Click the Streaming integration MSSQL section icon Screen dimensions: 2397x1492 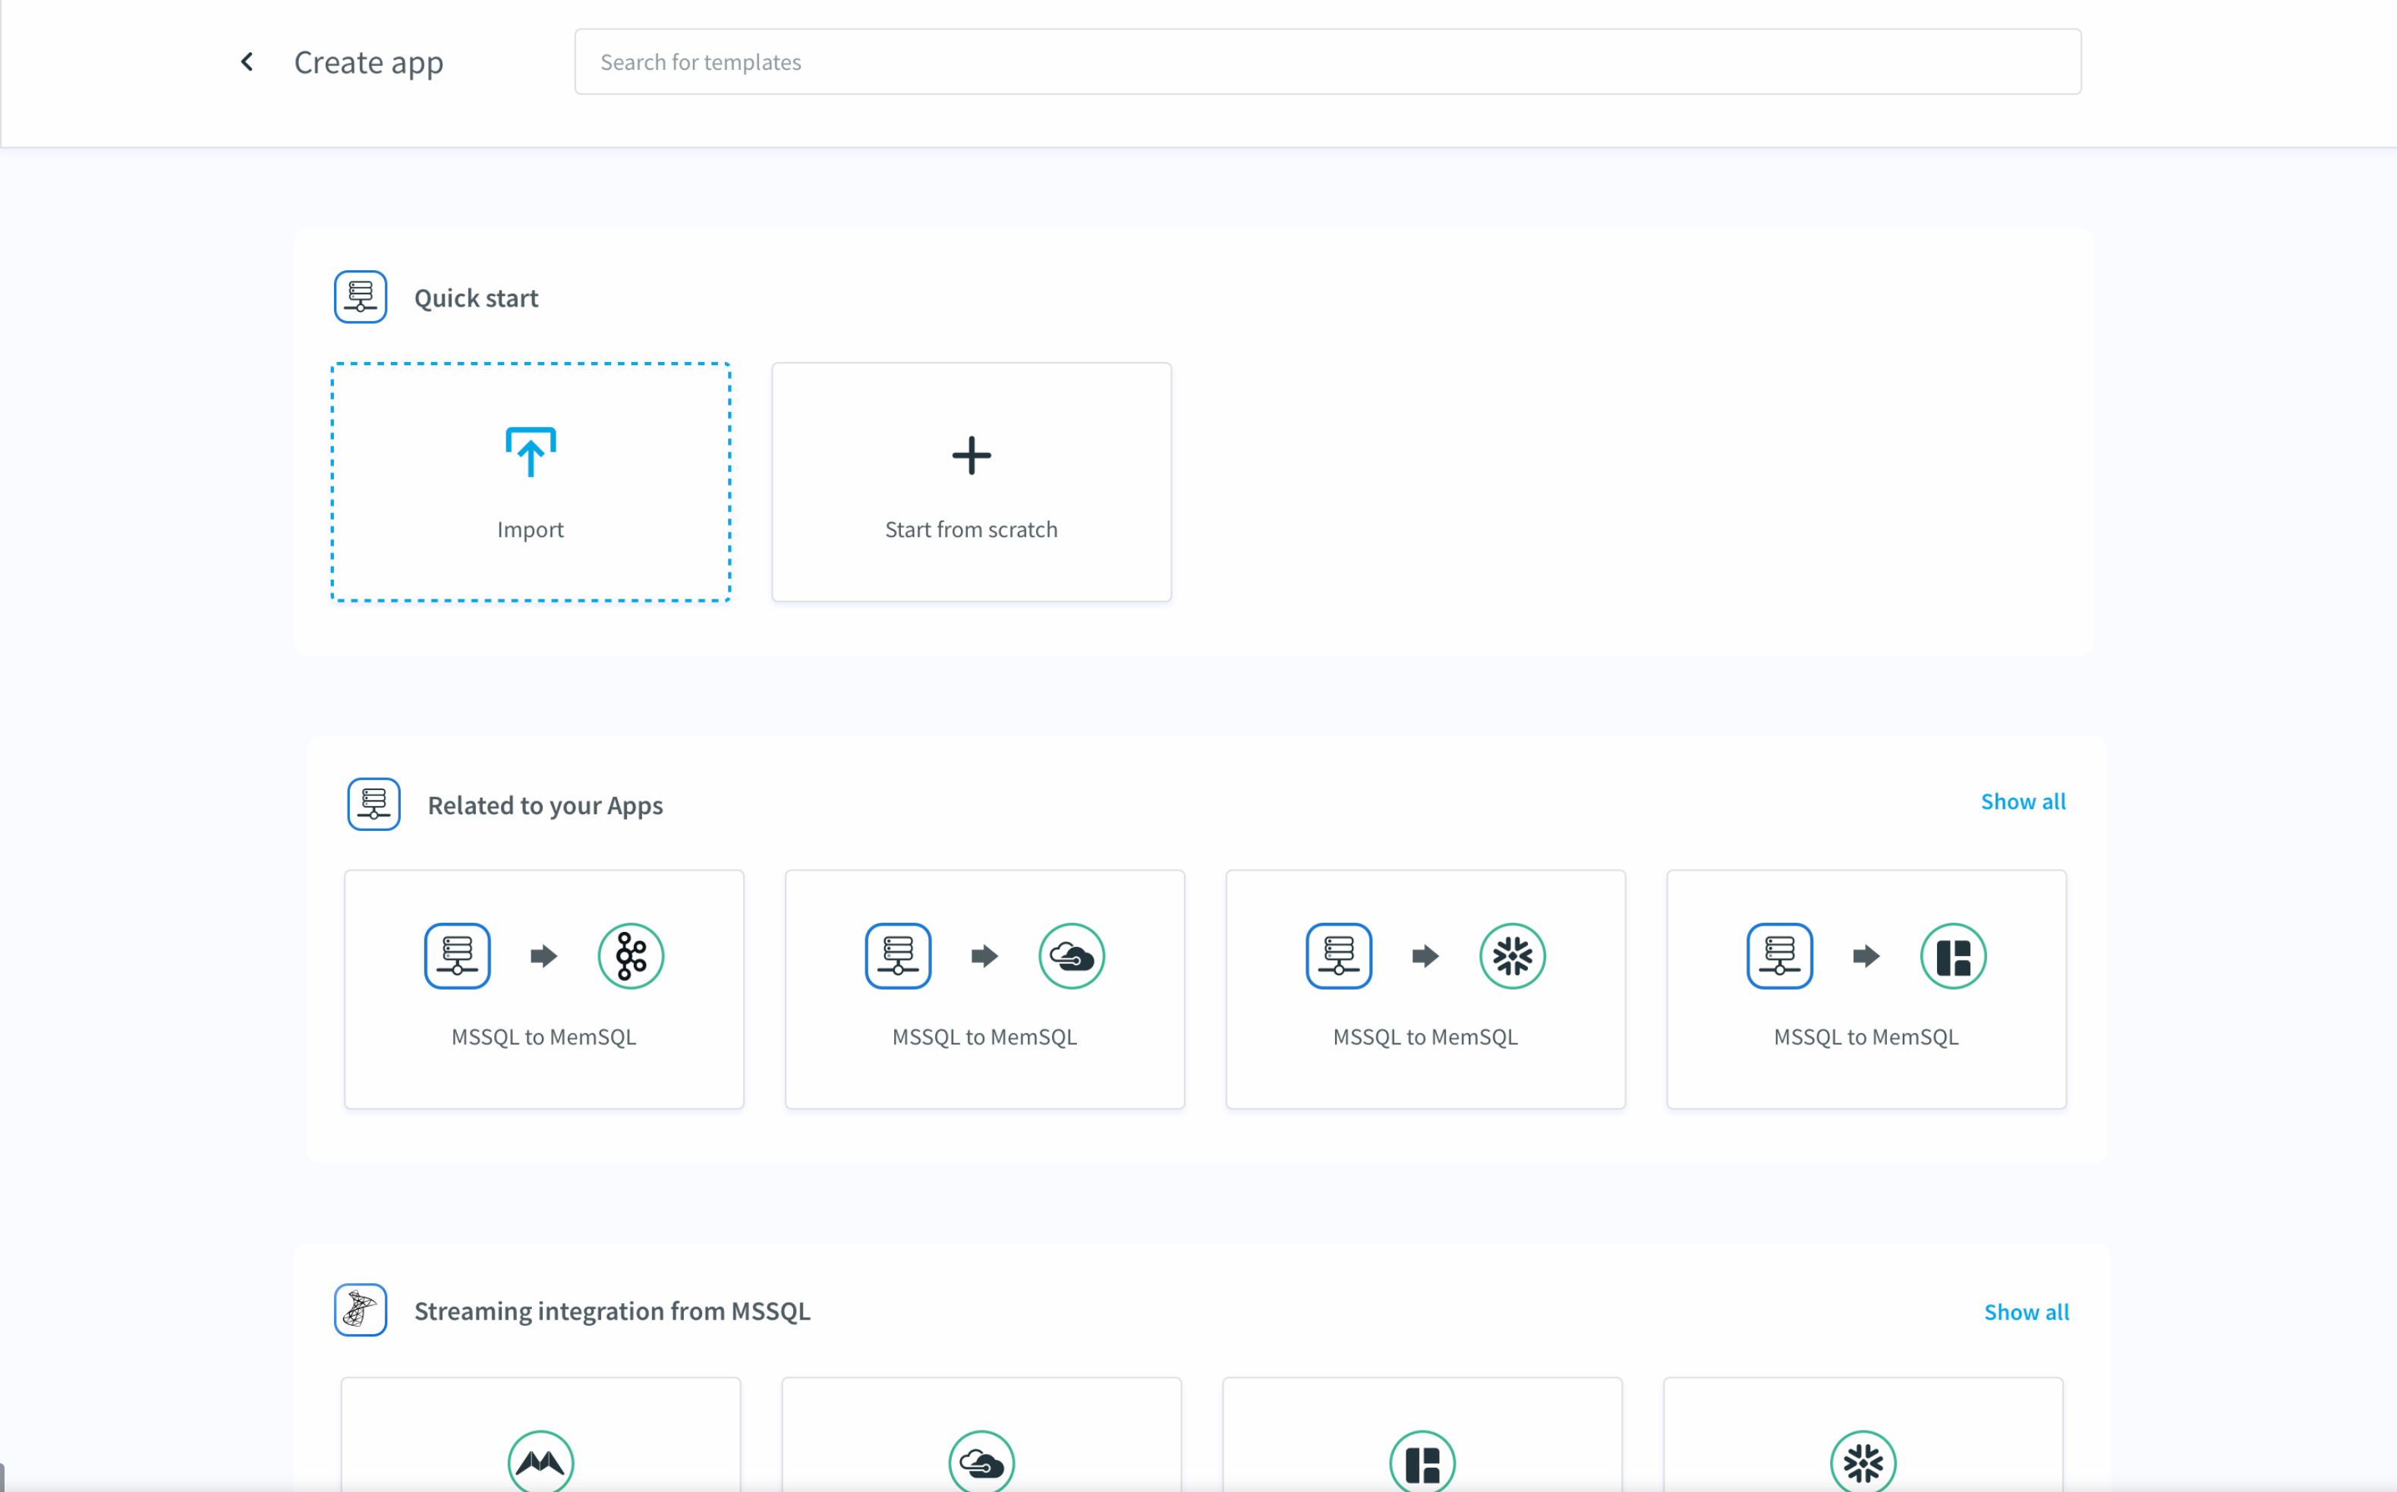pos(361,1309)
